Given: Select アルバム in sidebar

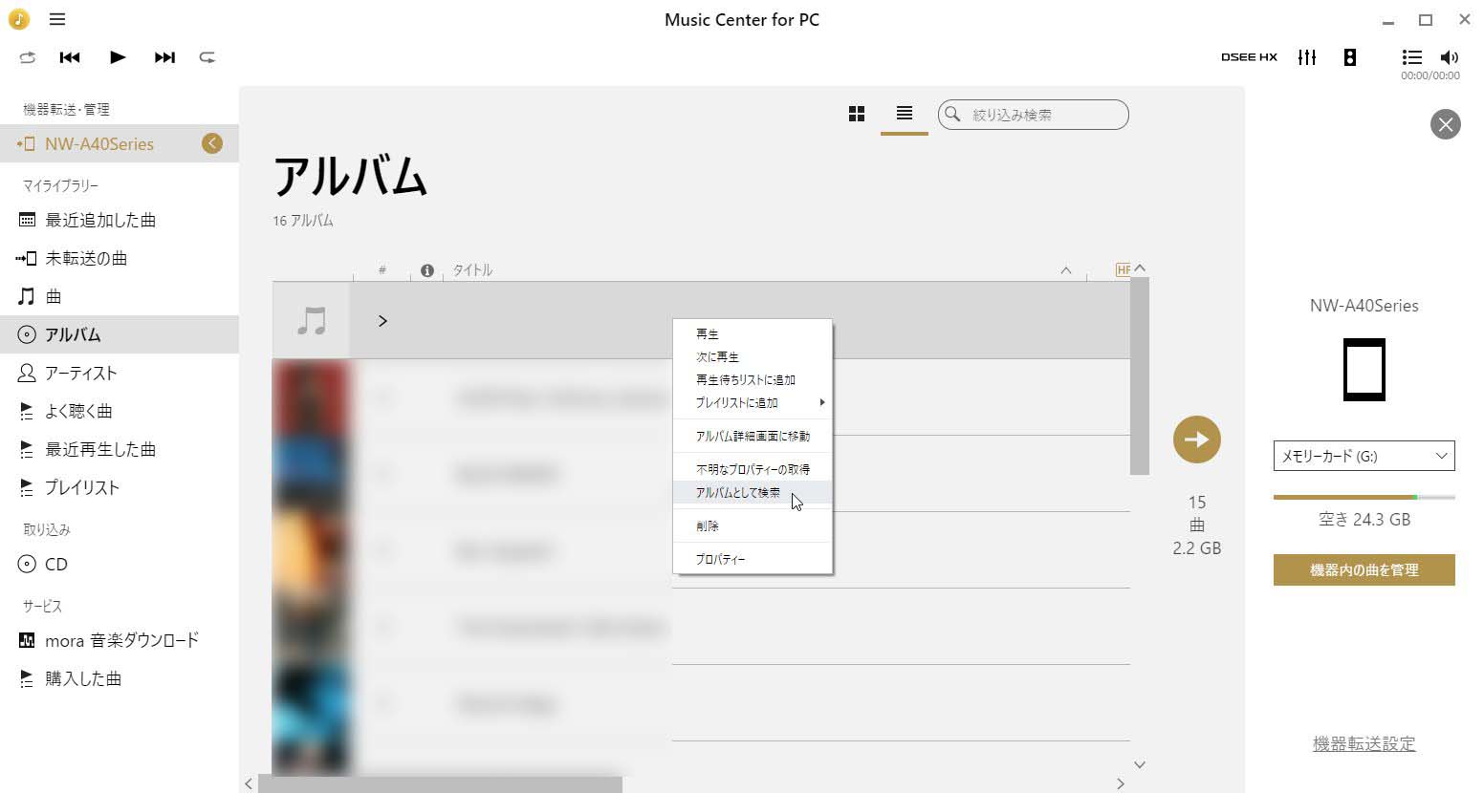Looking at the screenshot, I should pos(120,334).
